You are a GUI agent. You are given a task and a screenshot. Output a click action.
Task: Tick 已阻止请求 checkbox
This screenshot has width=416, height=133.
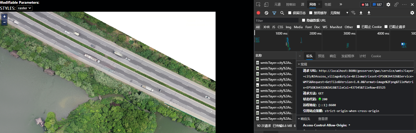(386, 27)
